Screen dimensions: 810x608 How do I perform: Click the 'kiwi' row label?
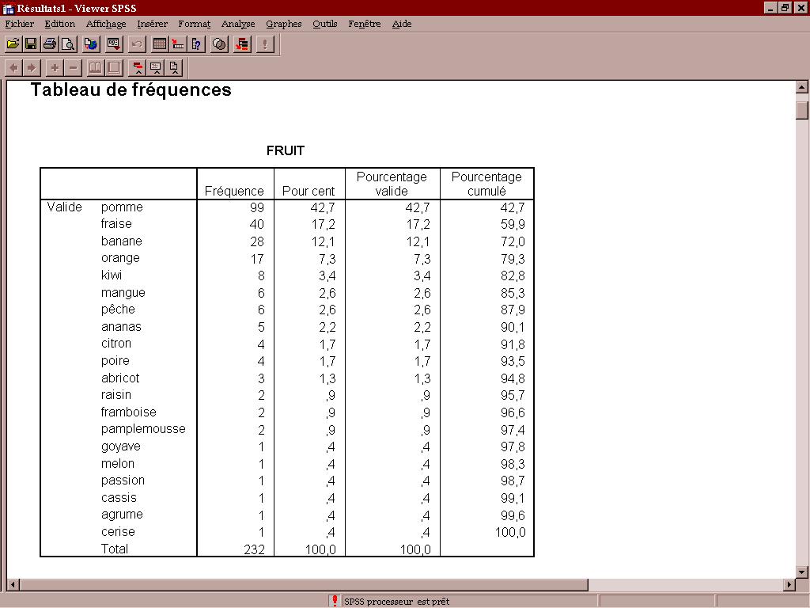(x=111, y=275)
